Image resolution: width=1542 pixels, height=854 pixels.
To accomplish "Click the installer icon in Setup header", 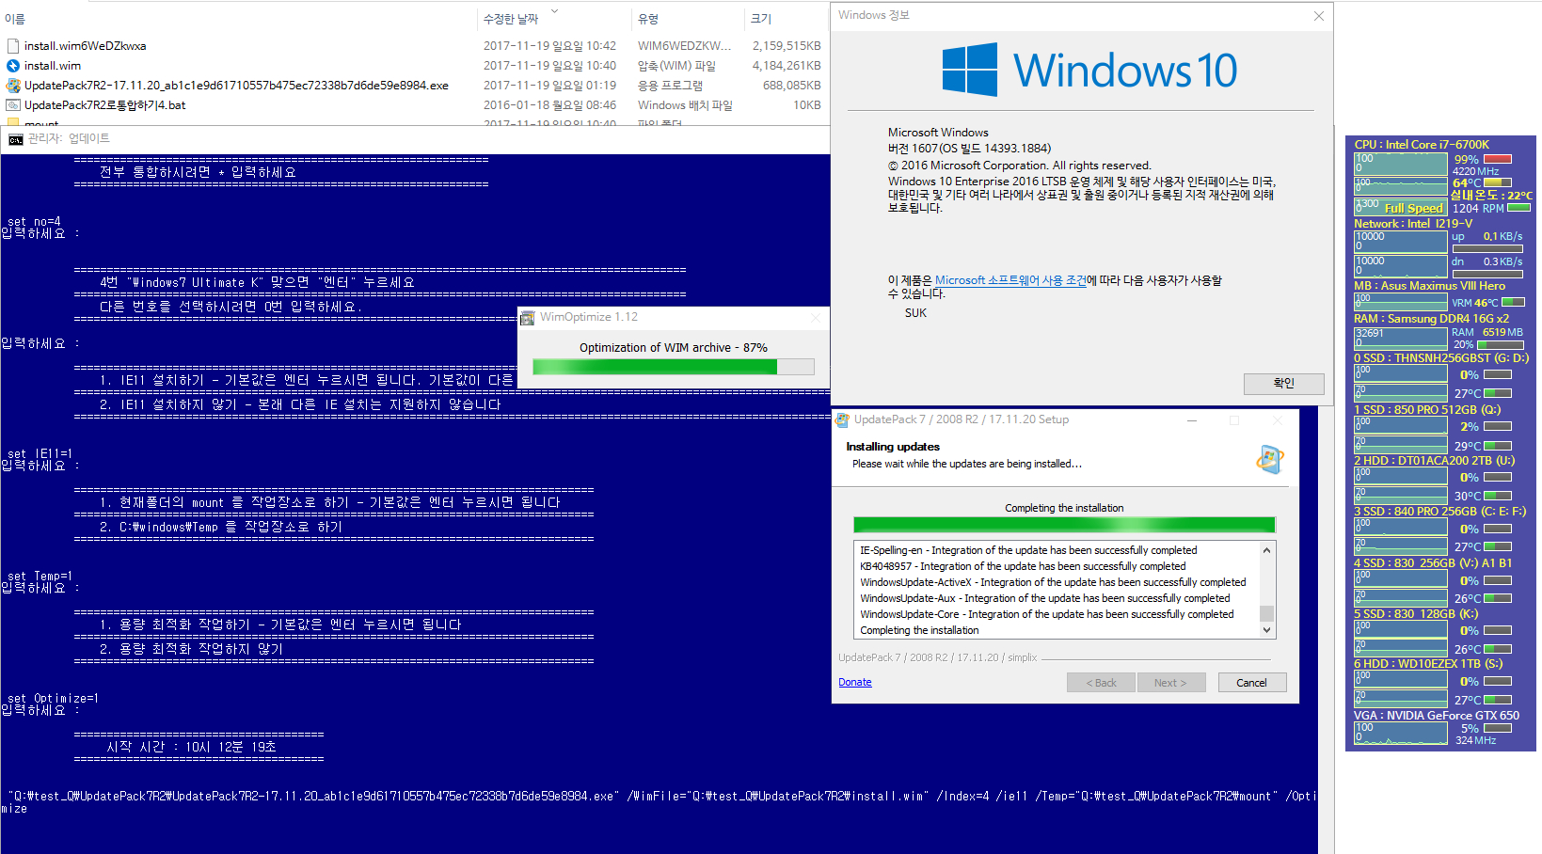I will tap(1270, 459).
